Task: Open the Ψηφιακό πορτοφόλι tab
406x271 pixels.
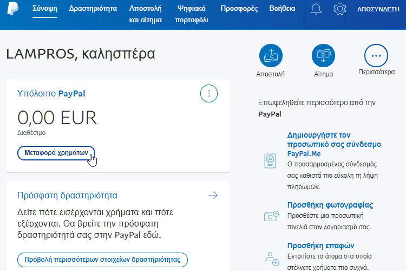Action: point(191,14)
